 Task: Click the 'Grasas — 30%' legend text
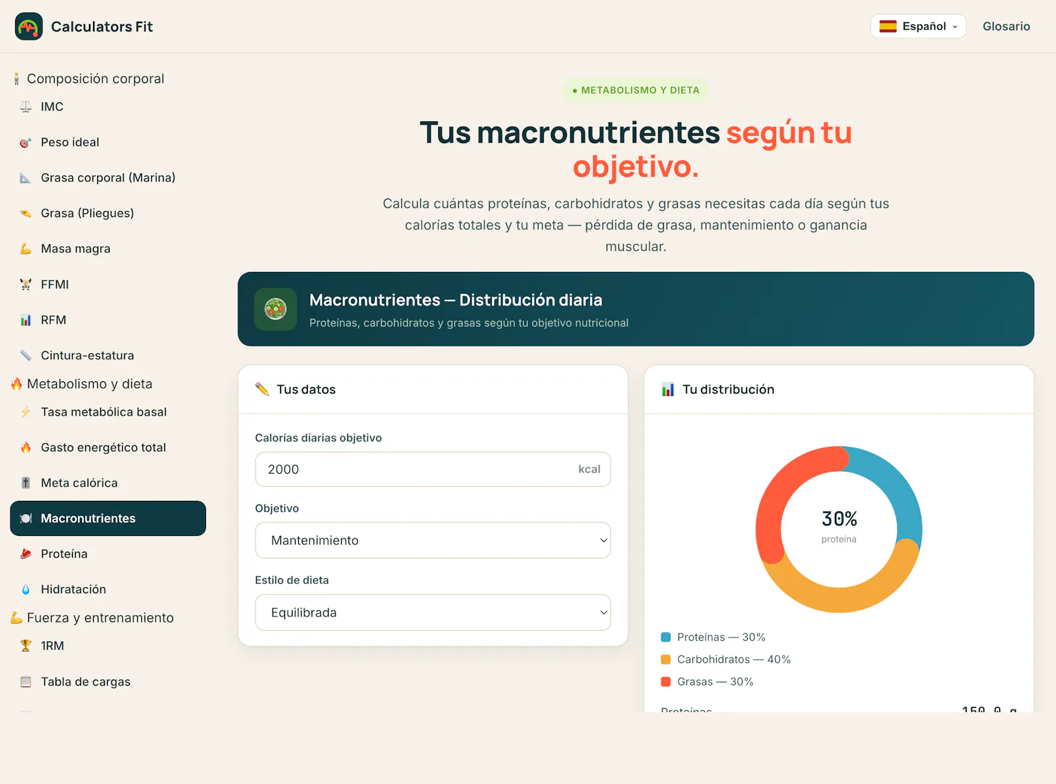coord(715,682)
